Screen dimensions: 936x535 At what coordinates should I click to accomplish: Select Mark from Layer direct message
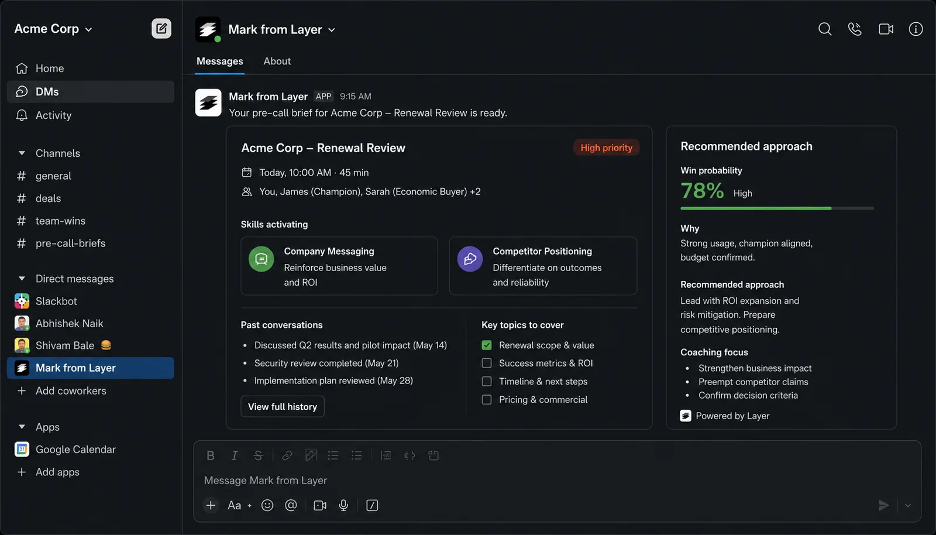[91, 368]
